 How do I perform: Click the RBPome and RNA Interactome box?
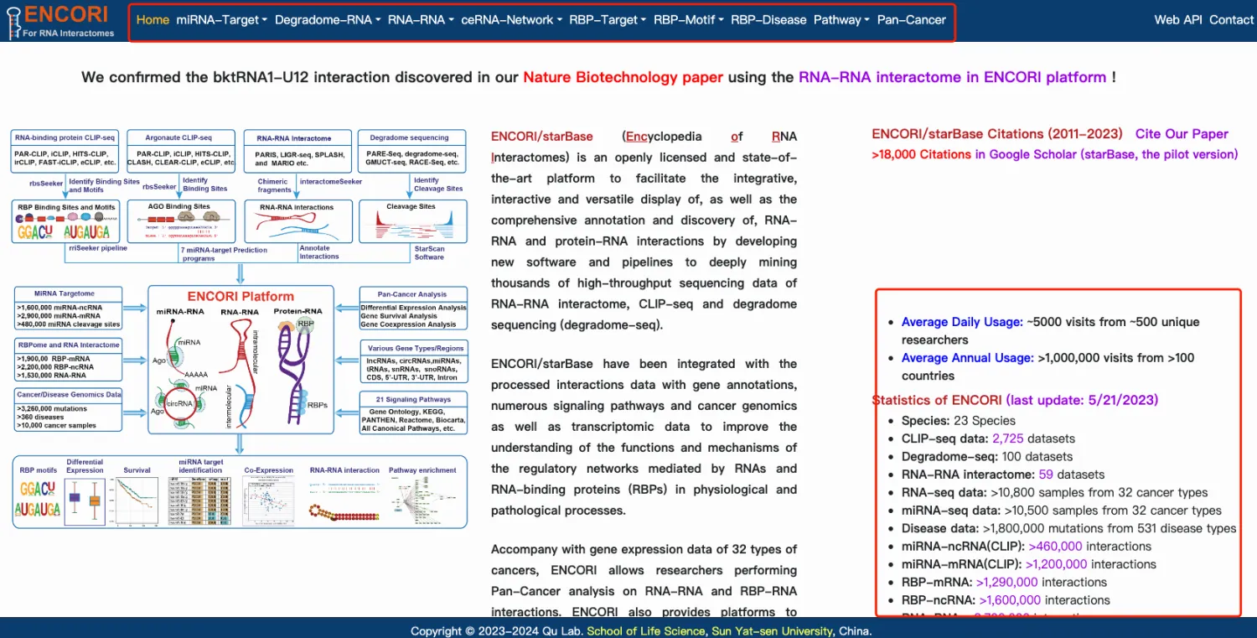(x=68, y=359)
